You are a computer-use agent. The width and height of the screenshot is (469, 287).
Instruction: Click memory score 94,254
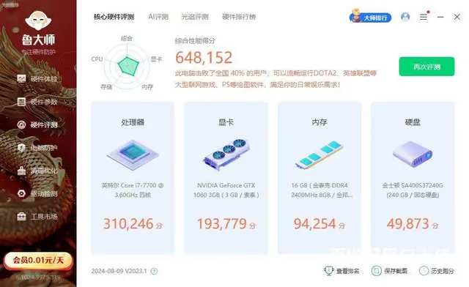click(x=314, y=223)
